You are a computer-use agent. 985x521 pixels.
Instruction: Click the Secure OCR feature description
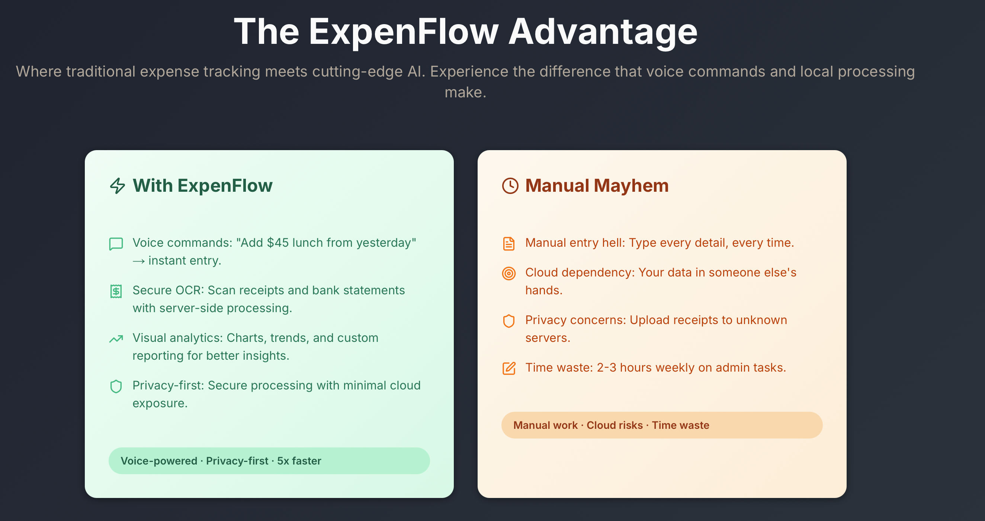click(269, 299)
